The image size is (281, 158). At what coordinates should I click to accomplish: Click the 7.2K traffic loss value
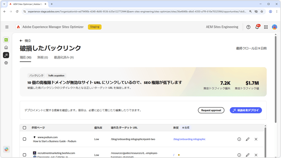point(225,83)
